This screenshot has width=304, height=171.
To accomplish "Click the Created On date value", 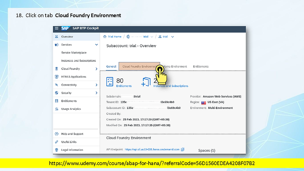I will [x=146, y=119].
